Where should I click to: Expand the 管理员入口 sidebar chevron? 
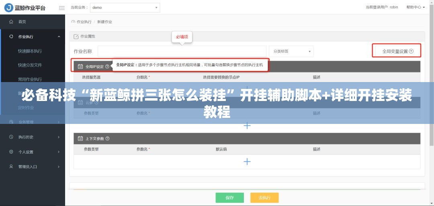(x=59, y=167)
